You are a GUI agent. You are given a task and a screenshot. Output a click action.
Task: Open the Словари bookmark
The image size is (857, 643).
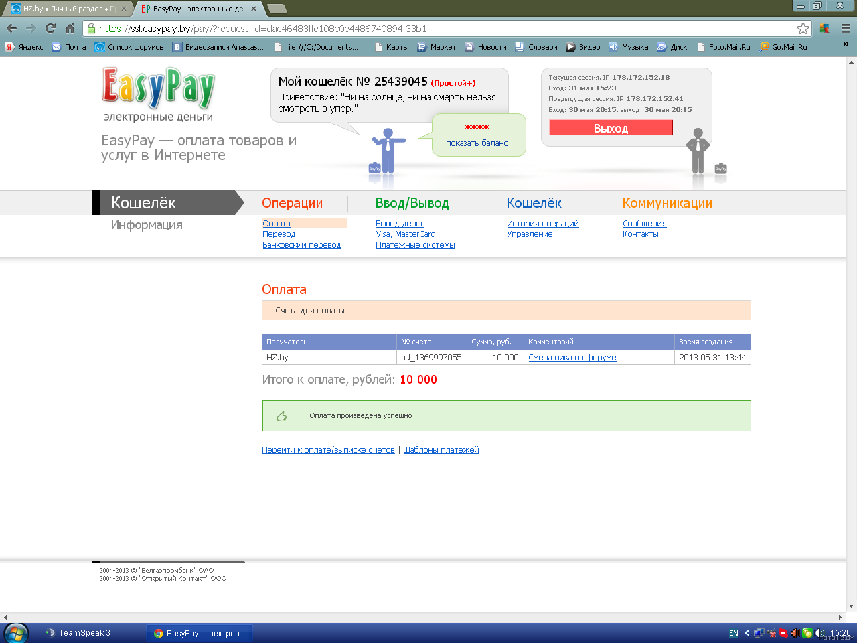[x=536, y=47]
